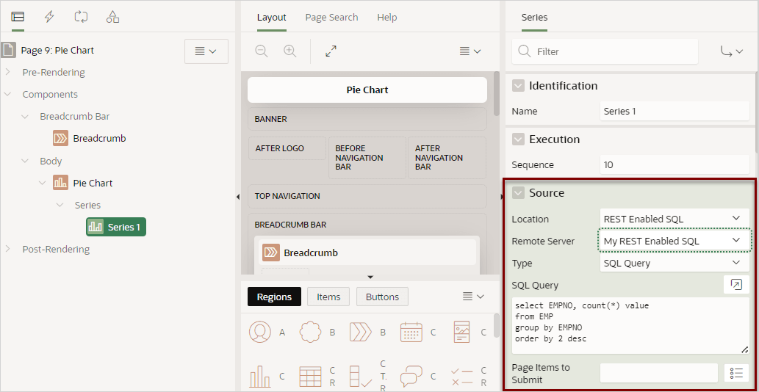The height and width of the screenshot is (392, 759).
Task: Zoom out the layout view
Action: [262, 51]
